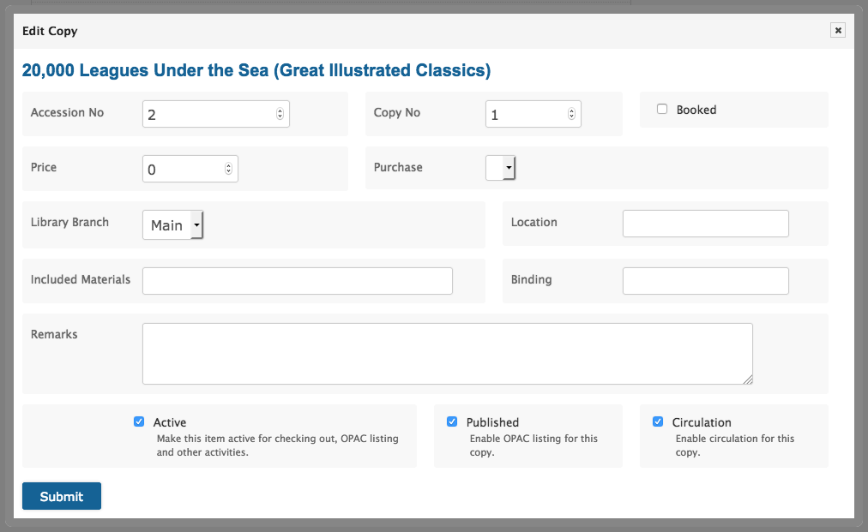The width and height of the screenshot is (868, 532).
Task: Click the Copy No stepper arrows
Action: coord(571,113)
